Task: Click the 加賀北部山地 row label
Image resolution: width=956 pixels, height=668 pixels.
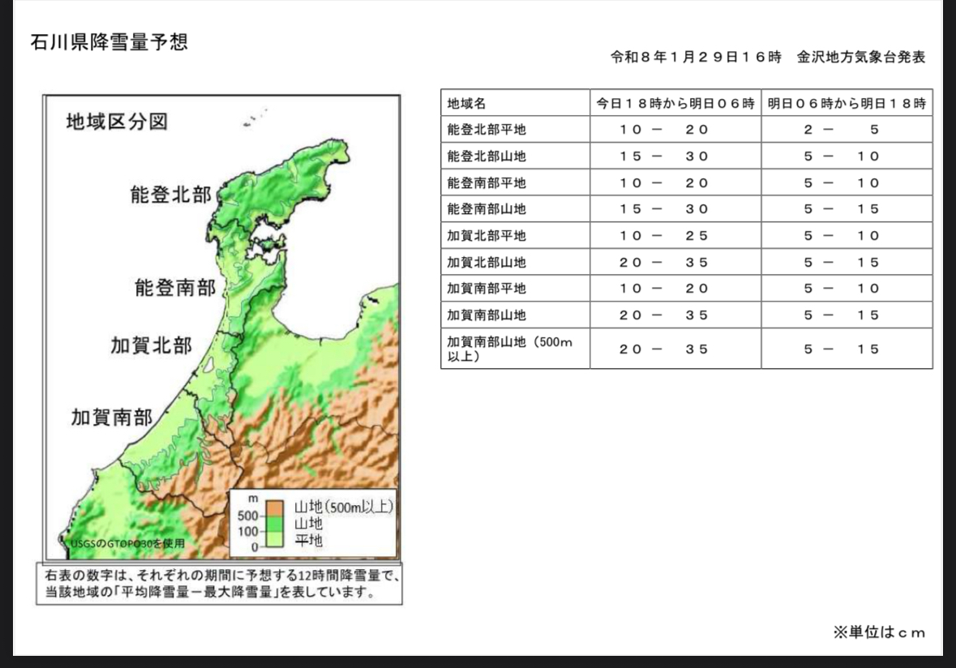Action: click(487, 262)
